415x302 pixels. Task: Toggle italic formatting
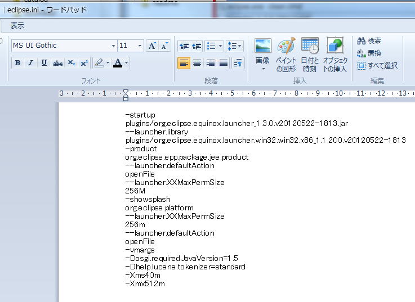click(x=31, y=63)
